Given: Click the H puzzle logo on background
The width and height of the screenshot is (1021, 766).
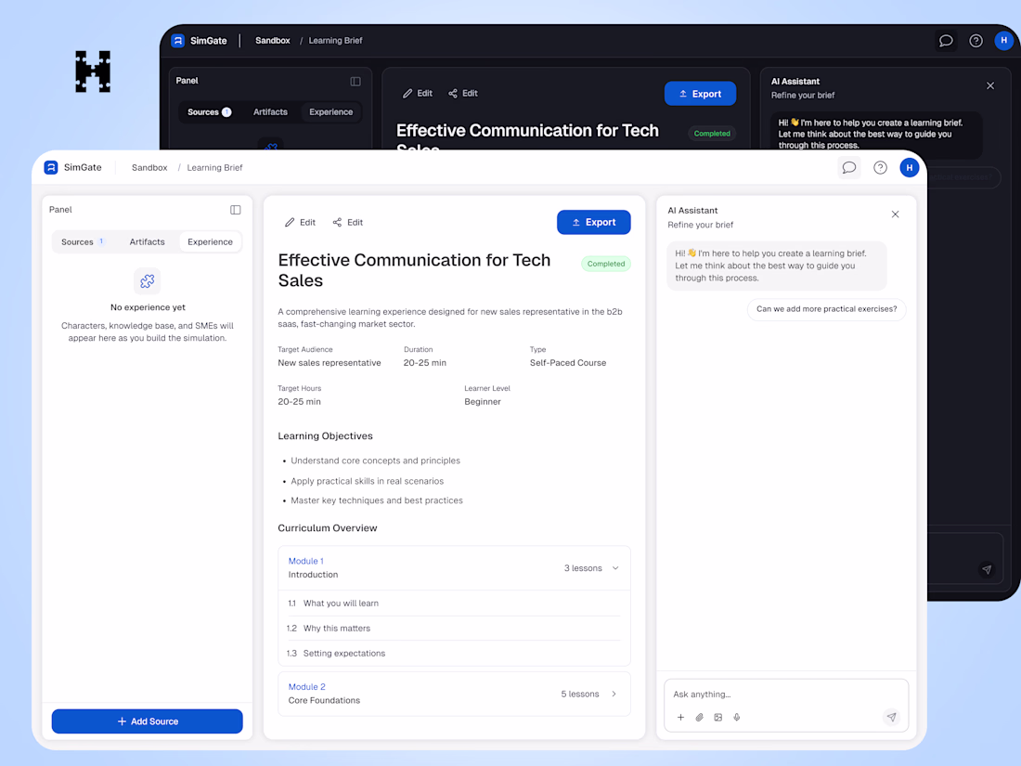Looking at the screenshot, I should point(93,71).
